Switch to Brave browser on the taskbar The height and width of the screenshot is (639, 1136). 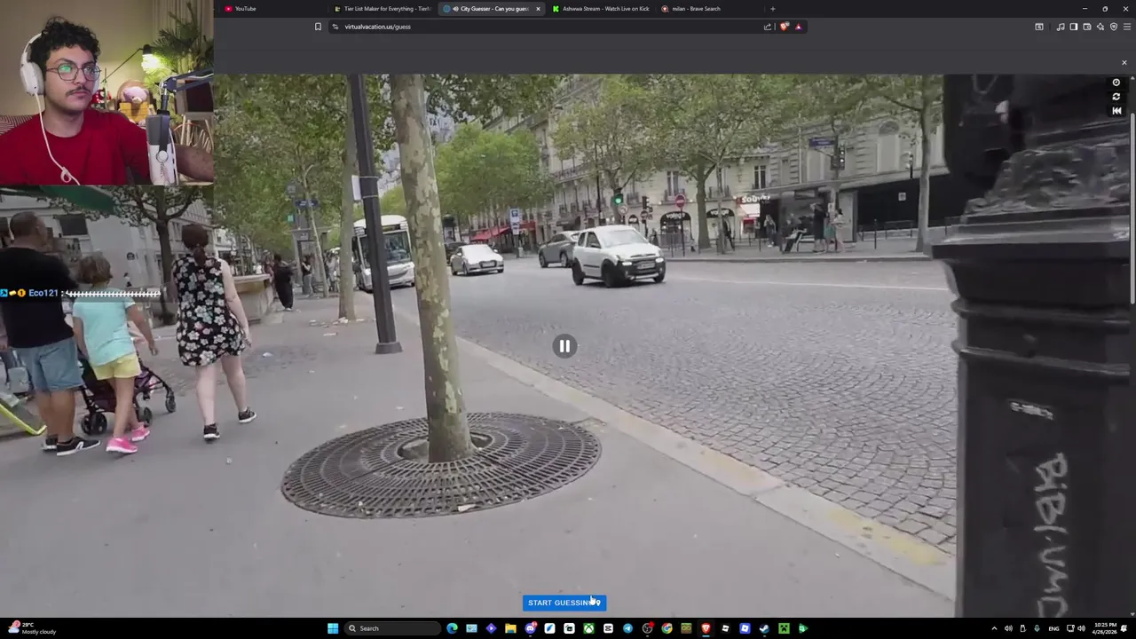(706, 628)
